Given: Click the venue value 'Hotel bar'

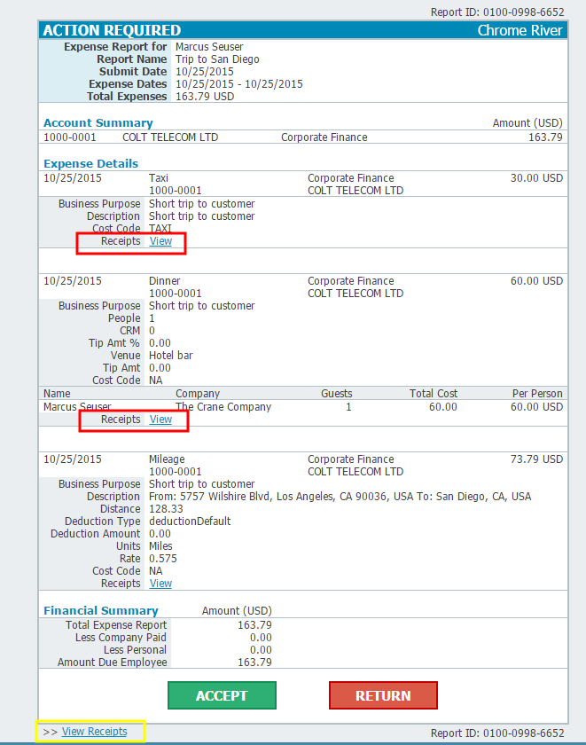Looking at the screenshot, I should 171,356.
